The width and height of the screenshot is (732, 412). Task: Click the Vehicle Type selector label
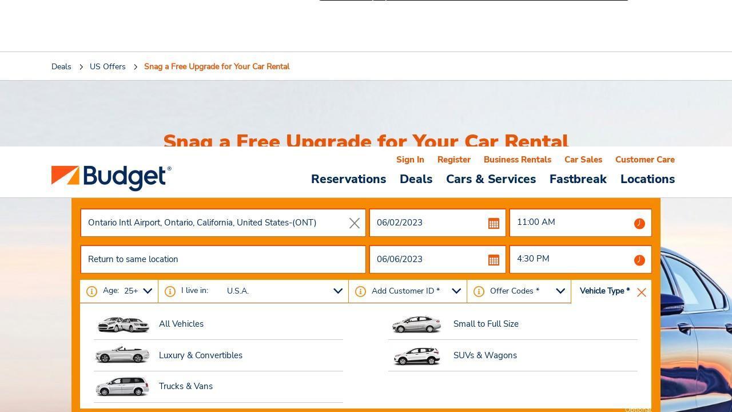[604, 291]
